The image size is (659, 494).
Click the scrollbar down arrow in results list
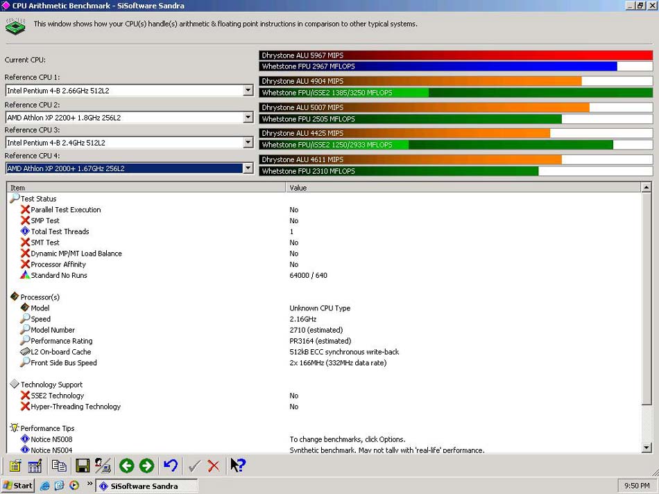(x=647, y=448)
